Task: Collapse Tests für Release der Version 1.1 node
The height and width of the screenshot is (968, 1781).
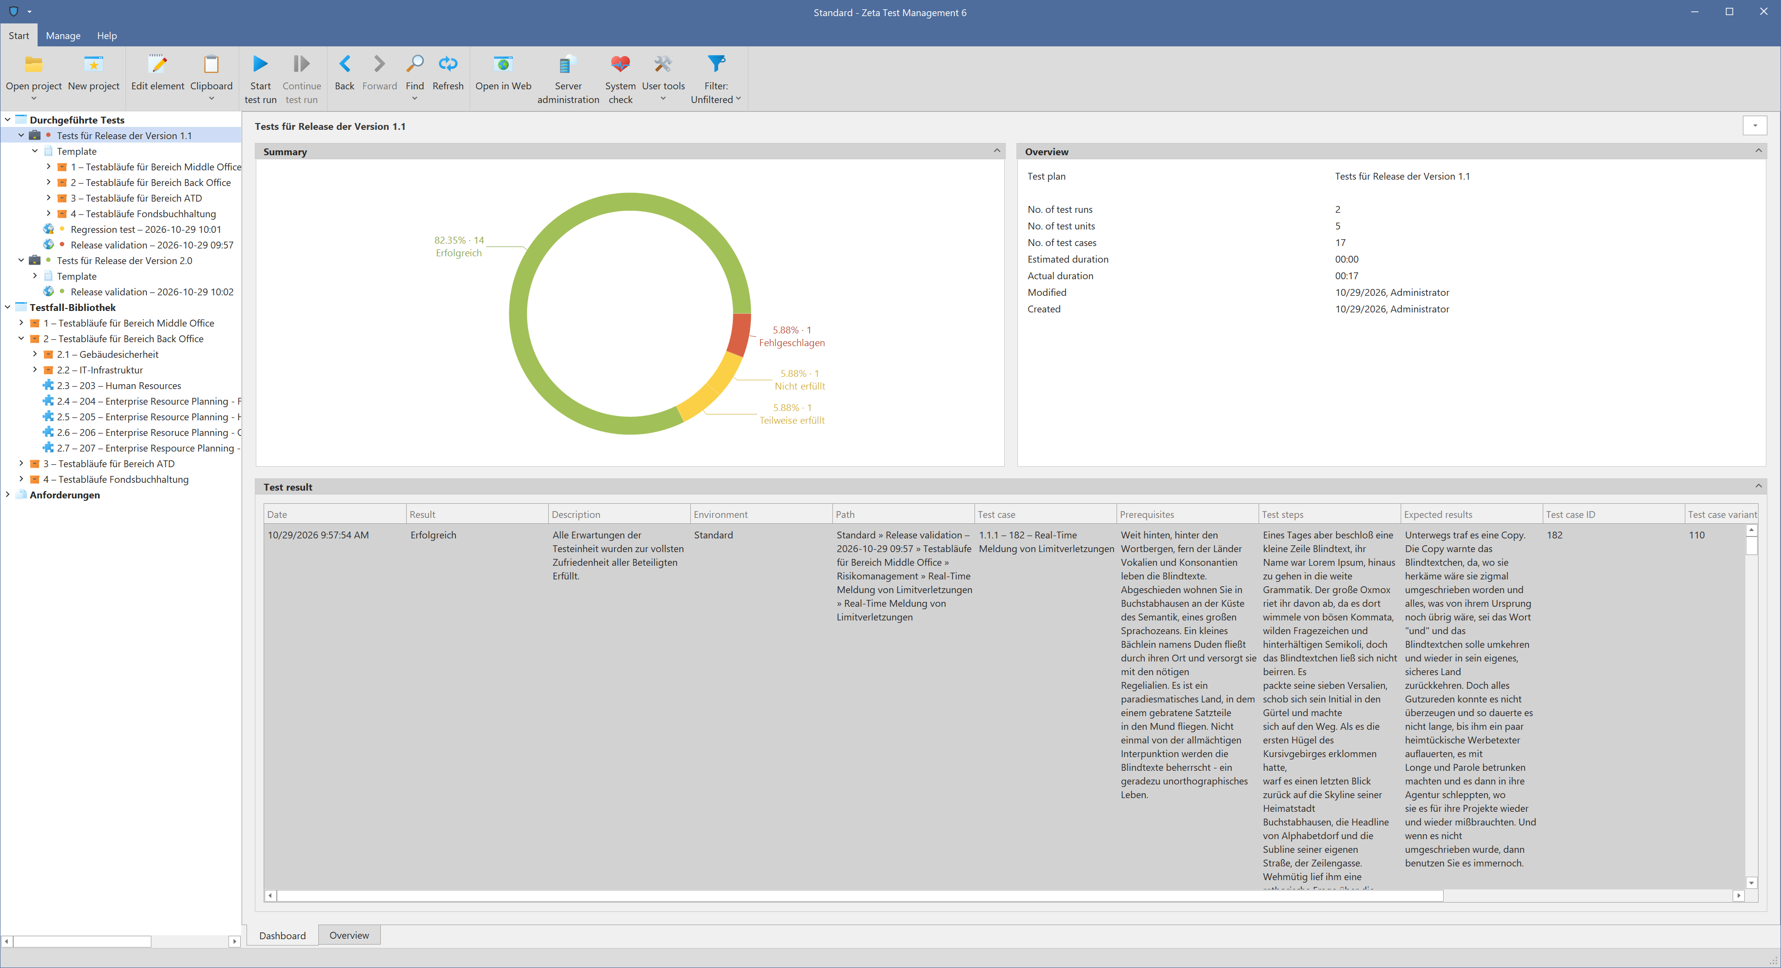Action: [21, 136]
